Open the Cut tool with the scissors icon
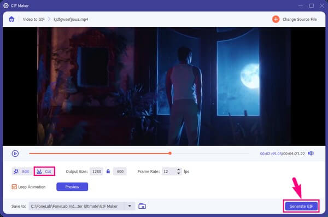Screen dimensions: 328x217 tap(39, 172)
